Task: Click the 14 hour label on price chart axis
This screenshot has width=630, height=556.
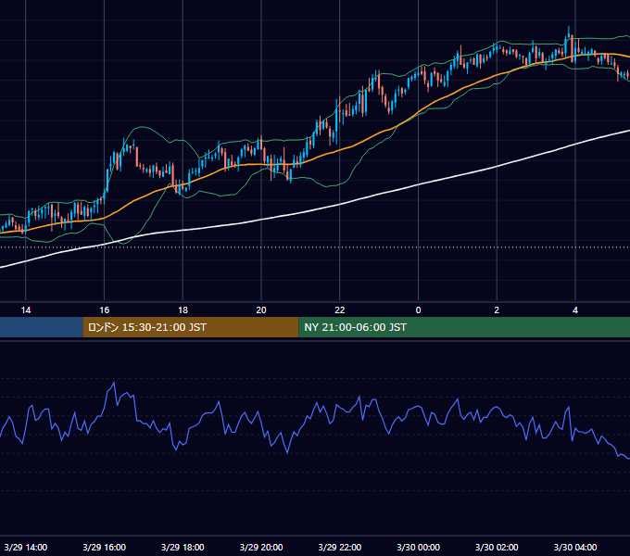Action: pyautogui.click(x=26, y=310)
